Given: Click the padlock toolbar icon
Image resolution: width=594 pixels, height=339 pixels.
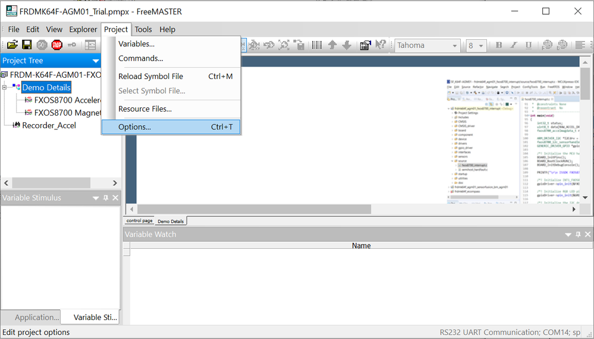Looking at the screenshot, I should (x=298, y=45).
